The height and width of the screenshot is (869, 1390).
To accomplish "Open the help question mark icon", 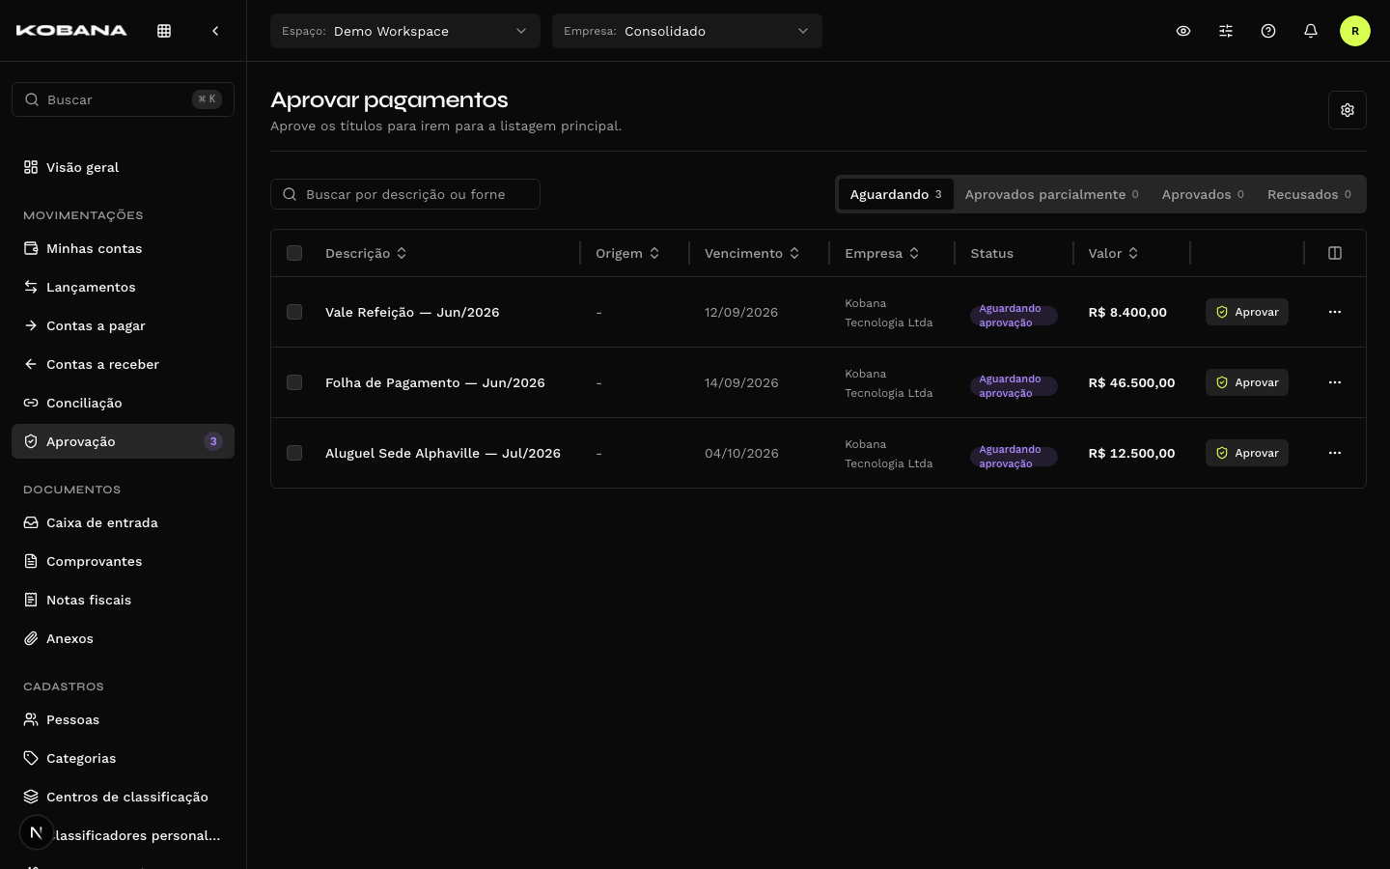I will point(1268,31).
